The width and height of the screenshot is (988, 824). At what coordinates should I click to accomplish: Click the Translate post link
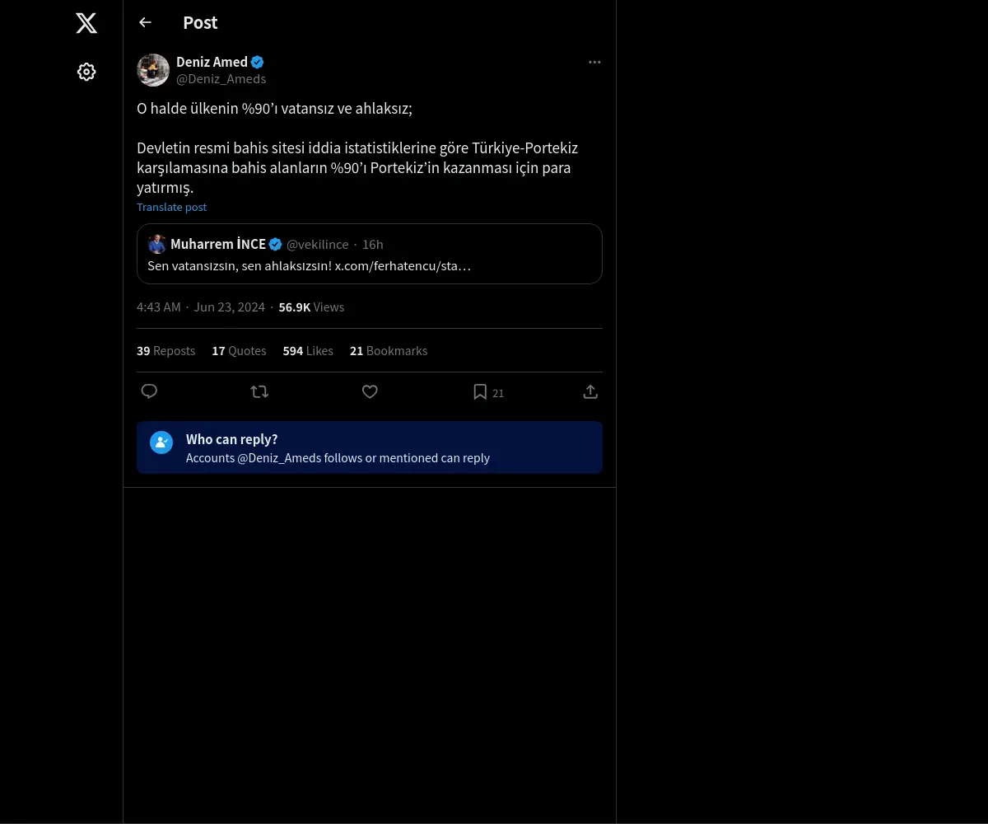pos(171,207)
